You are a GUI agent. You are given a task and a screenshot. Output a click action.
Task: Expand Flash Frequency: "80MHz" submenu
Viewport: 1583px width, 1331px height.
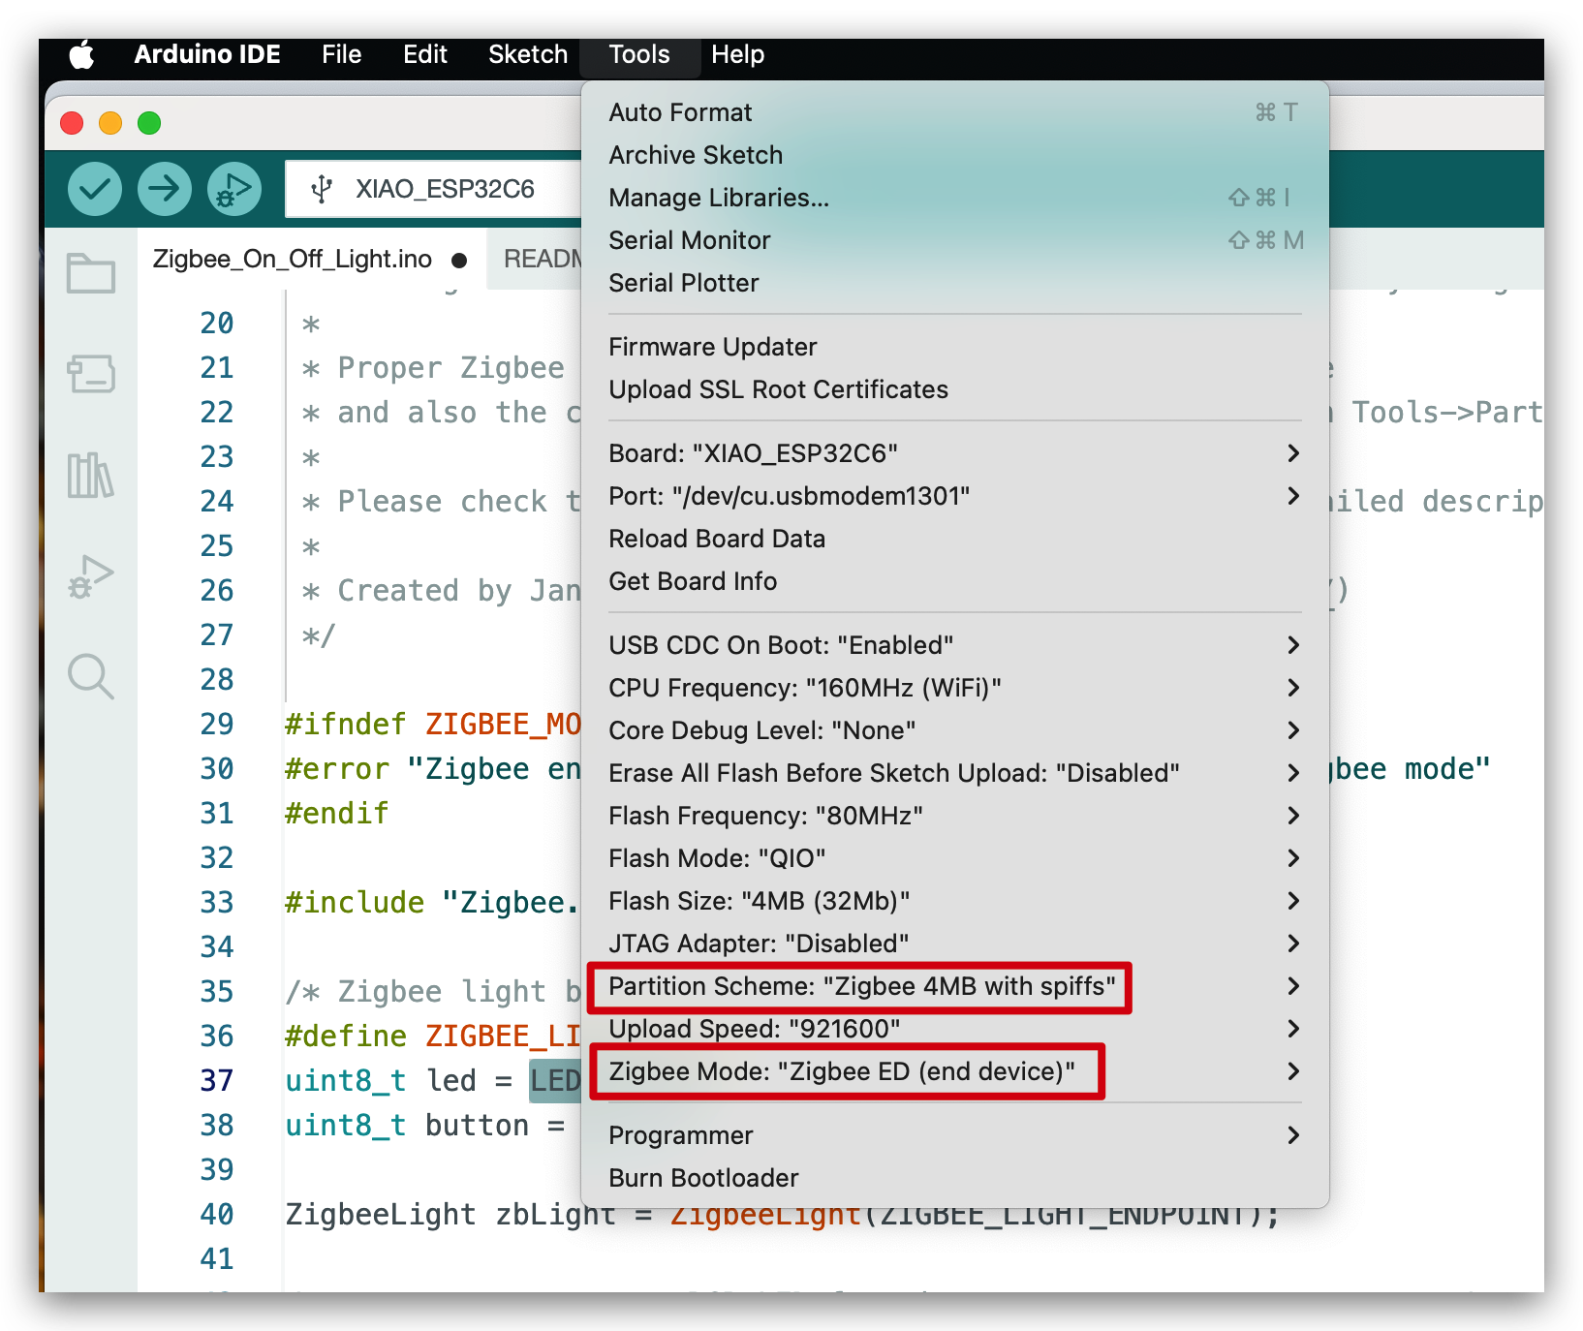click(x=955, y=816)
